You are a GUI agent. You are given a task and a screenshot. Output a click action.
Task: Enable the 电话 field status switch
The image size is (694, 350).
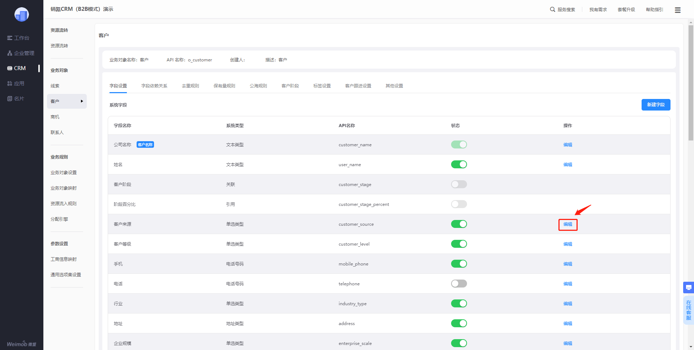(459, 284)
